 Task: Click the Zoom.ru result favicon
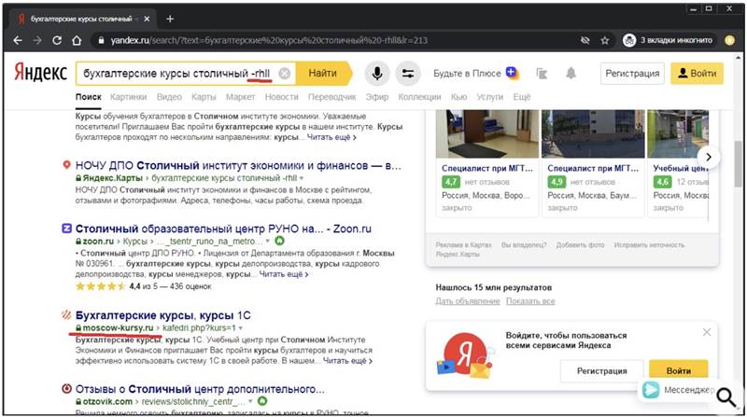pos(66,228)
